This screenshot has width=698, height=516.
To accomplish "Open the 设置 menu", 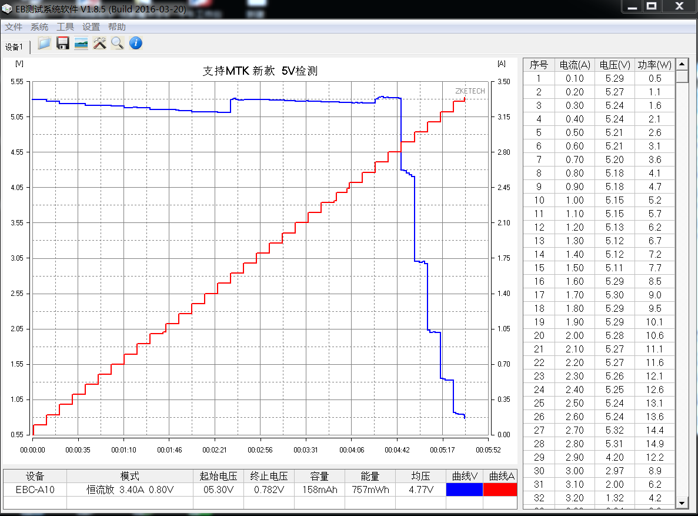I will (91, 26).
